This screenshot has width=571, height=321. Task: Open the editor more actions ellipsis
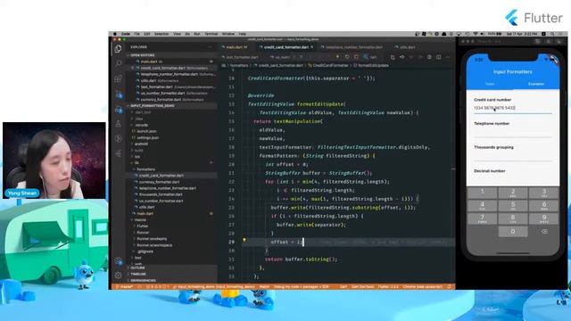(x=448, y=57)
